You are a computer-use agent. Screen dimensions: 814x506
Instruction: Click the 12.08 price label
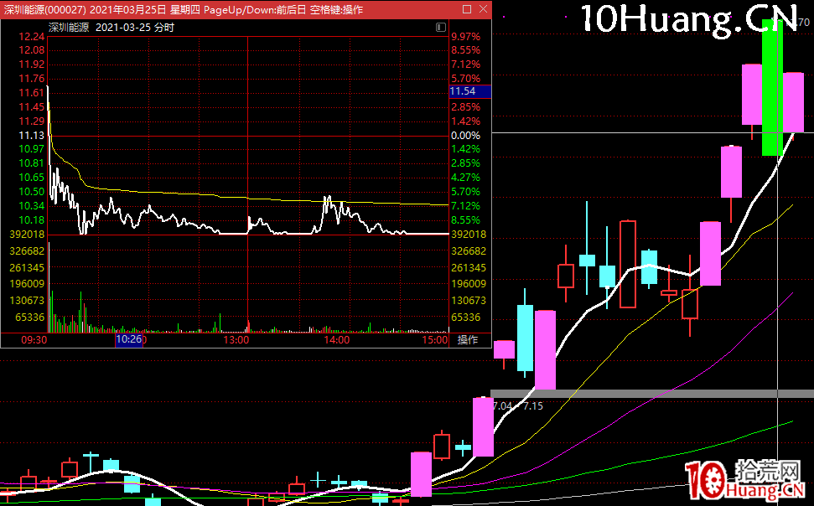(x=32, y=50)
